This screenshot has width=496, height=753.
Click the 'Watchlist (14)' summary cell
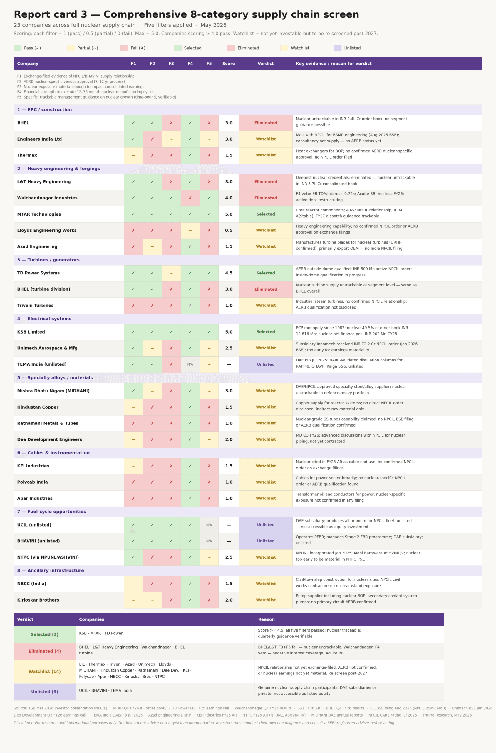pyautogui.click(x=45, y=672)
